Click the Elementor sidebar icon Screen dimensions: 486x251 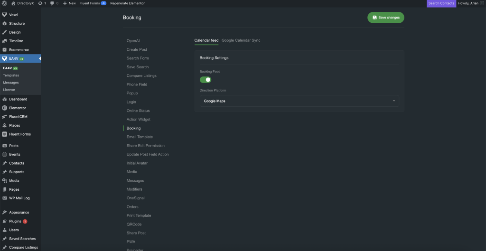point(4,108)
